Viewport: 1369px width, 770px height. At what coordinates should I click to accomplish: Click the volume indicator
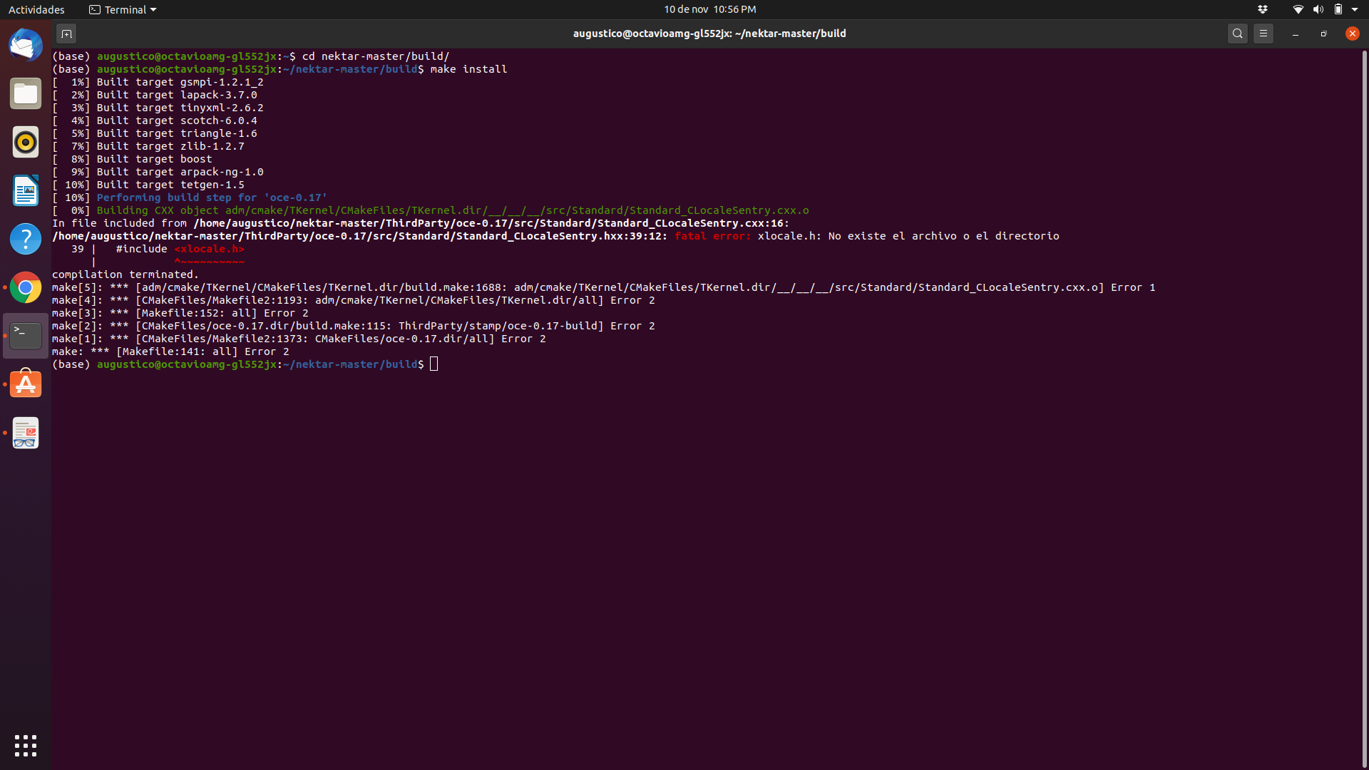(x=1318, y=9)
